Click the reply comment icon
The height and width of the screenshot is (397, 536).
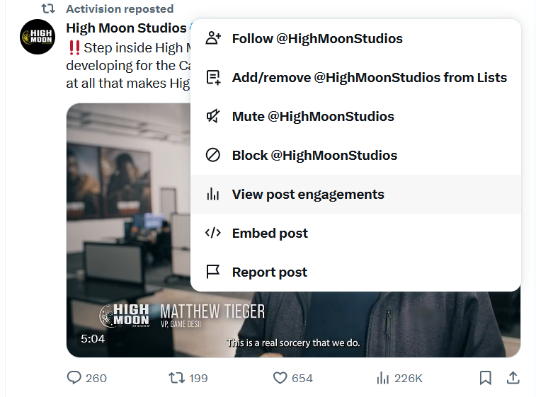(74, 378)
